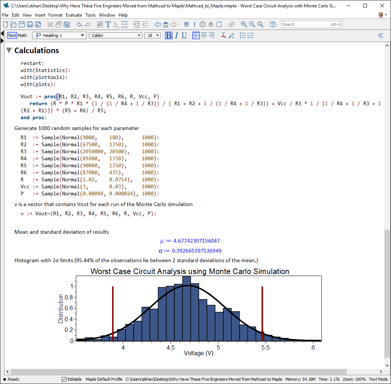Open the Heading 1 style dropdown

pyautogui.click(x=59, y=35)
